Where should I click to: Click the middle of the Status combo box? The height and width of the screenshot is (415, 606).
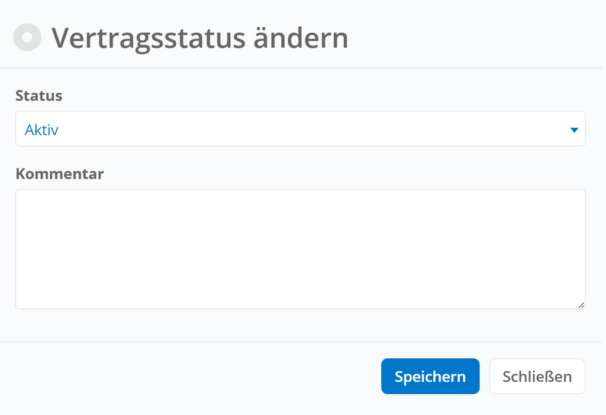(300, 129)
